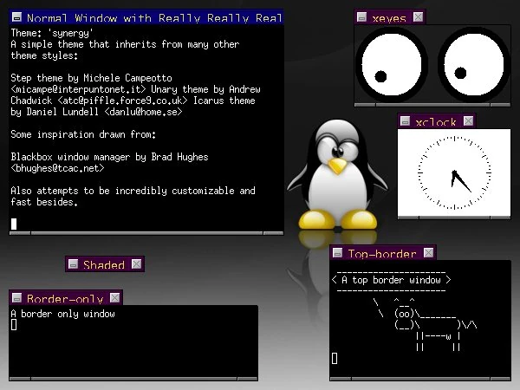Click the bottom-left resize grip of Top-border window
520x390 pixels.
point(341,379)
